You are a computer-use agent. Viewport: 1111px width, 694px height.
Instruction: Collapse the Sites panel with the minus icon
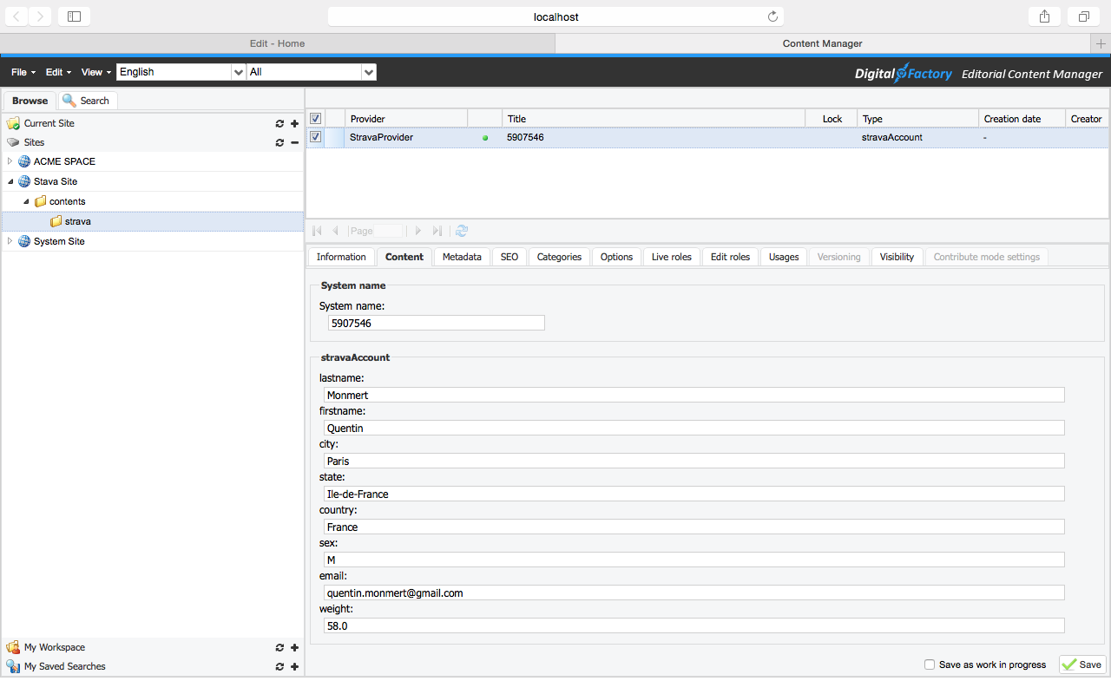click(295, 143)
